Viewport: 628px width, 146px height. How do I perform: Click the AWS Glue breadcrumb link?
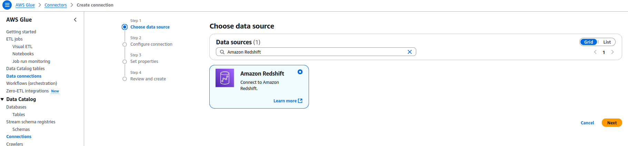[25, 5]
